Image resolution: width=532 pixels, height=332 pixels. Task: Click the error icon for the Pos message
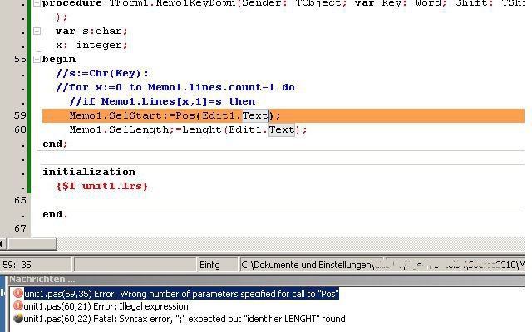tap(17, 294)
